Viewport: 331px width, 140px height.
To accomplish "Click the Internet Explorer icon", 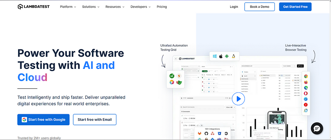I will pyautogui.click(x=306, y=110).
